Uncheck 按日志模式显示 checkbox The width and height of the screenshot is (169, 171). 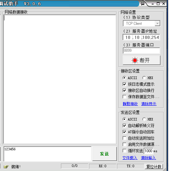[x=124, y=84]
